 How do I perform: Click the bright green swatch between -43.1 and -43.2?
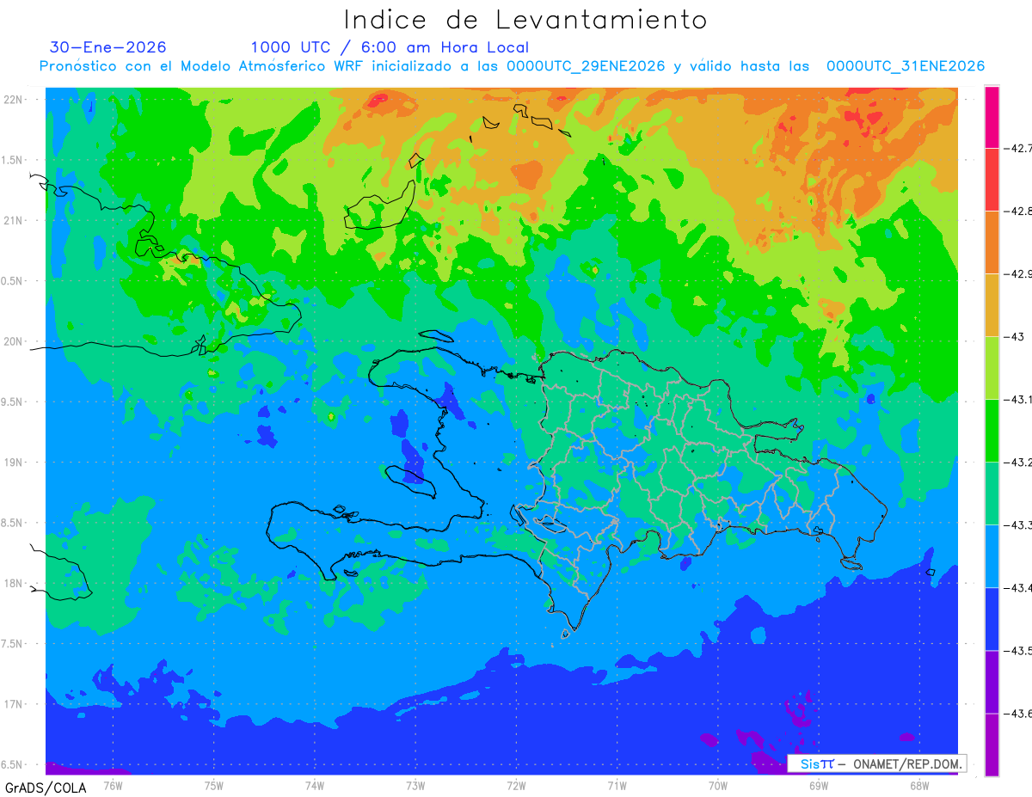click(x=992, y=430)
